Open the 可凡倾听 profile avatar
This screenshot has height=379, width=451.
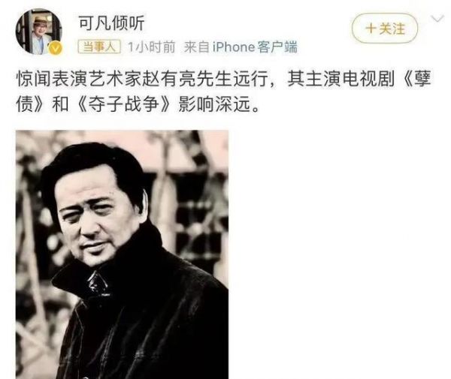38,32
